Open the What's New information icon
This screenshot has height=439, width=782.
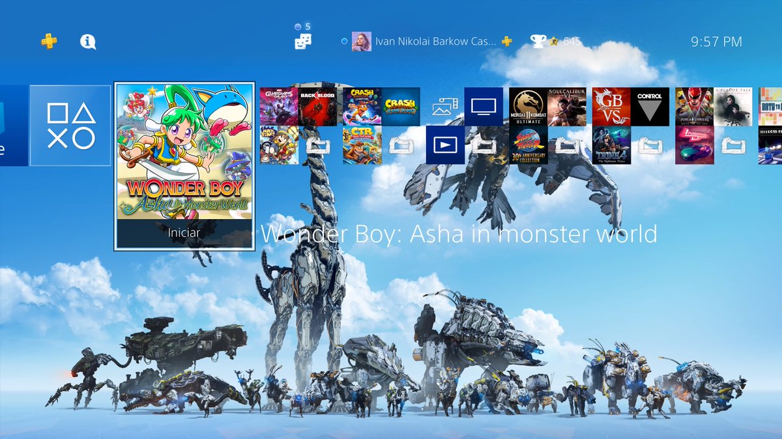point(88,42)
